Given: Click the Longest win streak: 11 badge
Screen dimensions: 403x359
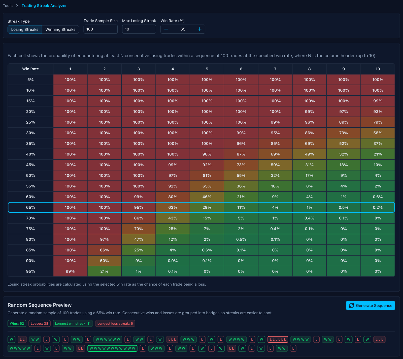Looking at the screenshot, I should pos(73,323).
